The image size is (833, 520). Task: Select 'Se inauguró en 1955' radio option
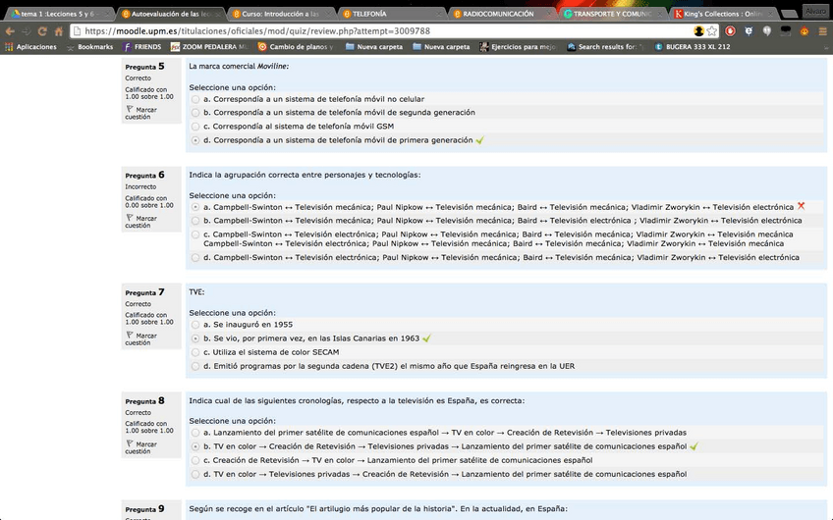coord(195,325)
